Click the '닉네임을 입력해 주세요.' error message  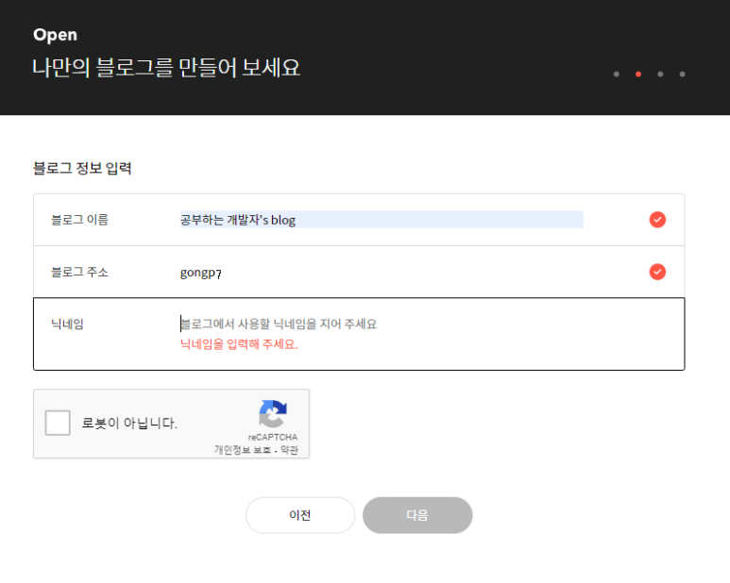point(239,344)
